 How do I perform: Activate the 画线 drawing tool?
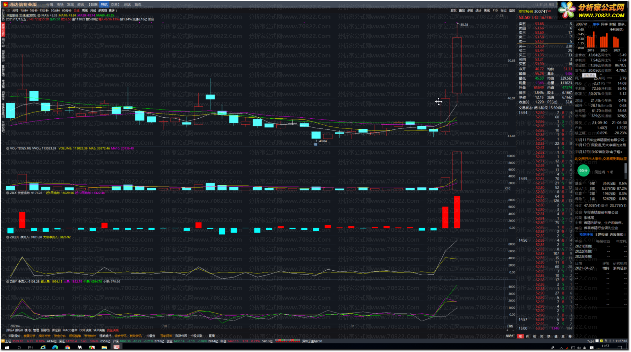(487, 10)
